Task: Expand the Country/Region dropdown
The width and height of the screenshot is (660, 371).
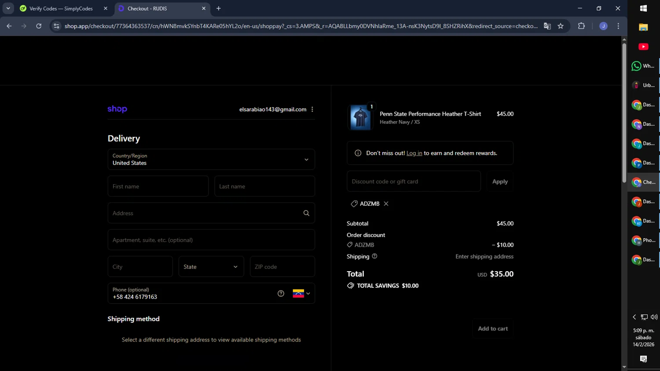Action: pos(211,160)
